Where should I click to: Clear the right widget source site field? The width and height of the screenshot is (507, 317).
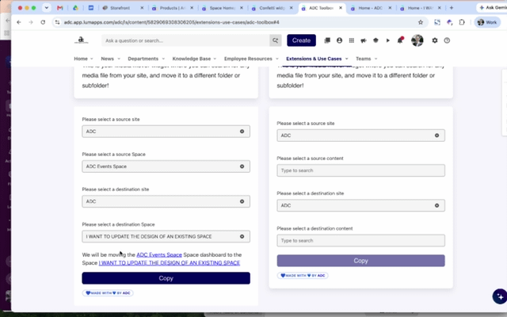click(x=436, y=136)
